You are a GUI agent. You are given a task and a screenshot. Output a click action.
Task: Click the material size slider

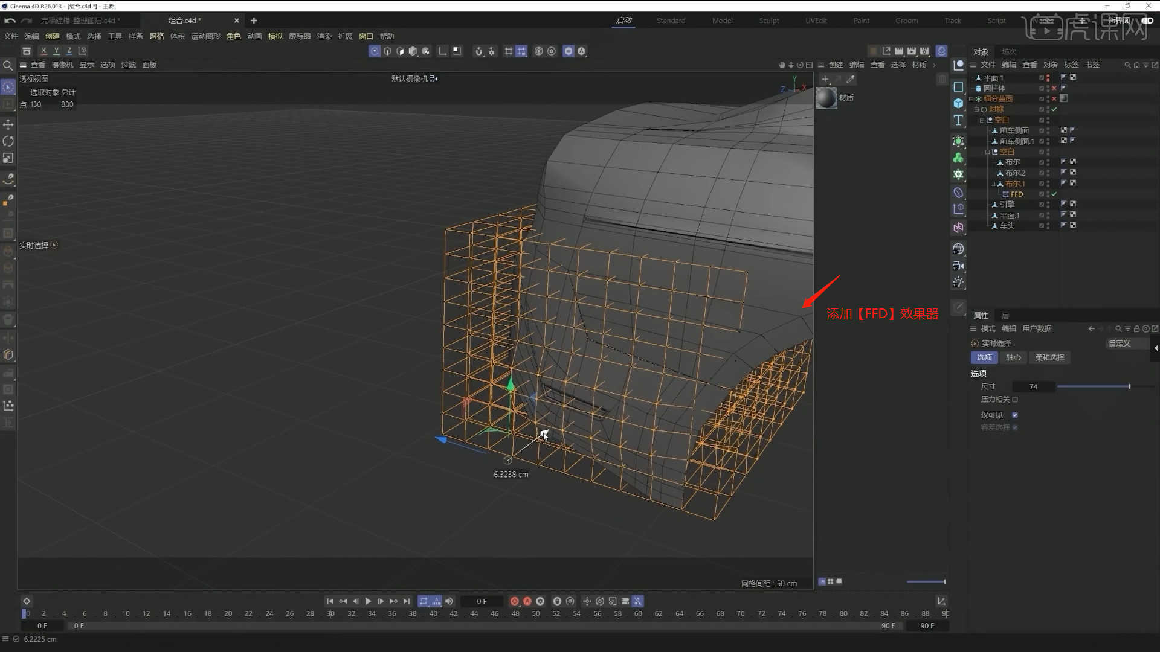click(x=926, y=582)
